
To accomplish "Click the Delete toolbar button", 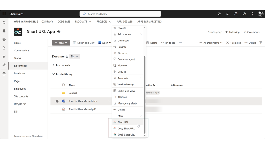I will 152,43.
